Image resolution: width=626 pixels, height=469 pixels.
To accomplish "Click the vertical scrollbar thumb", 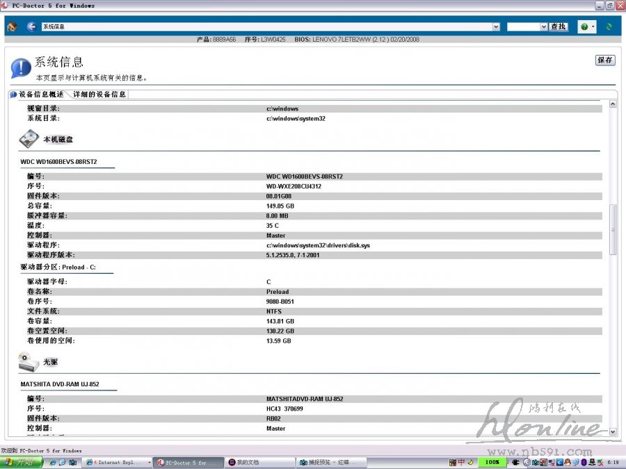I will pos(613,229).
